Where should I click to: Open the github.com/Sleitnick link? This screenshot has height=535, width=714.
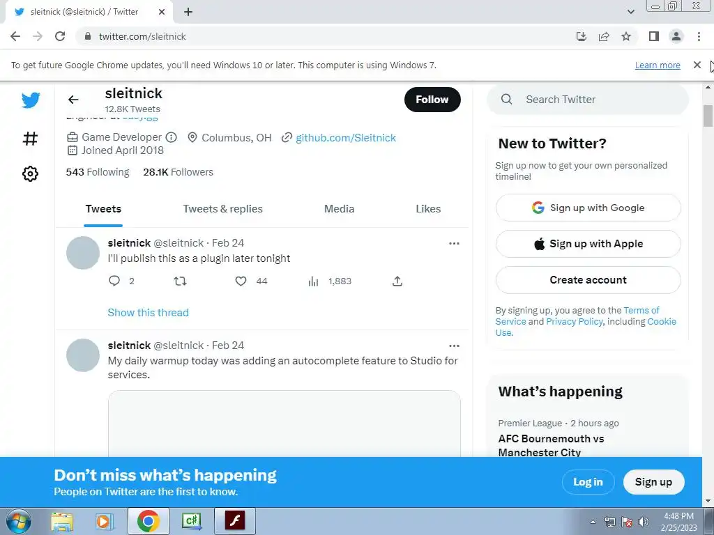346,137
